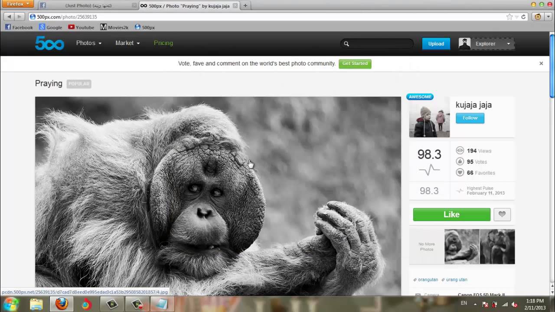Screen dimensions: 555x312
Task: Open the Firefox application menu
Action: click(17, 4)
